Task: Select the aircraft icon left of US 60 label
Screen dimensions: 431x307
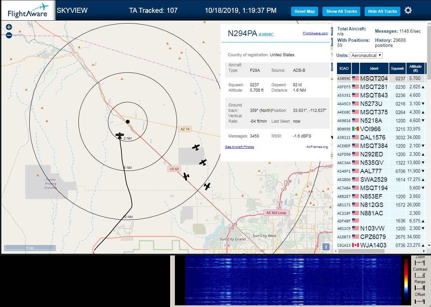Action: pyautogui.click(x=186, y=176)
